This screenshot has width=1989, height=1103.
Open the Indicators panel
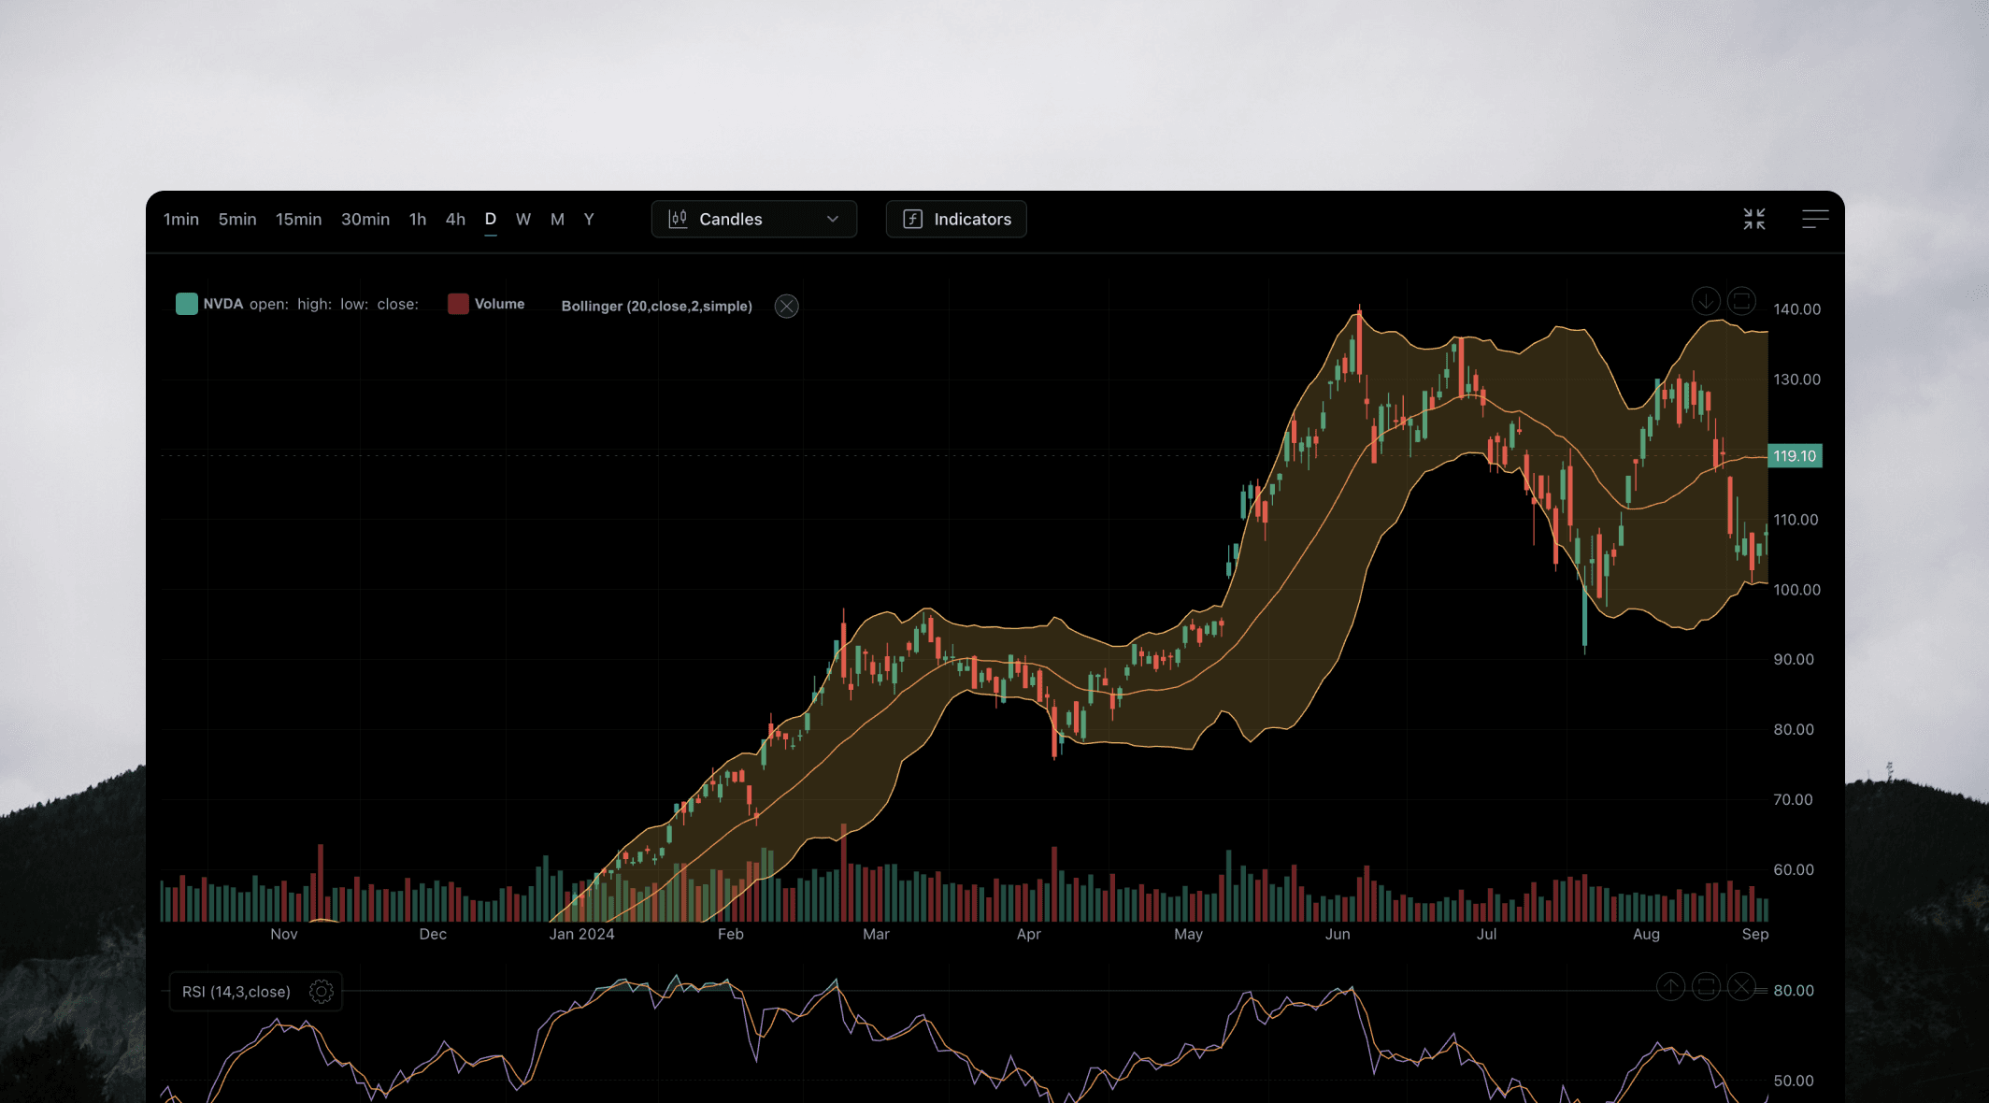[972, 219]
